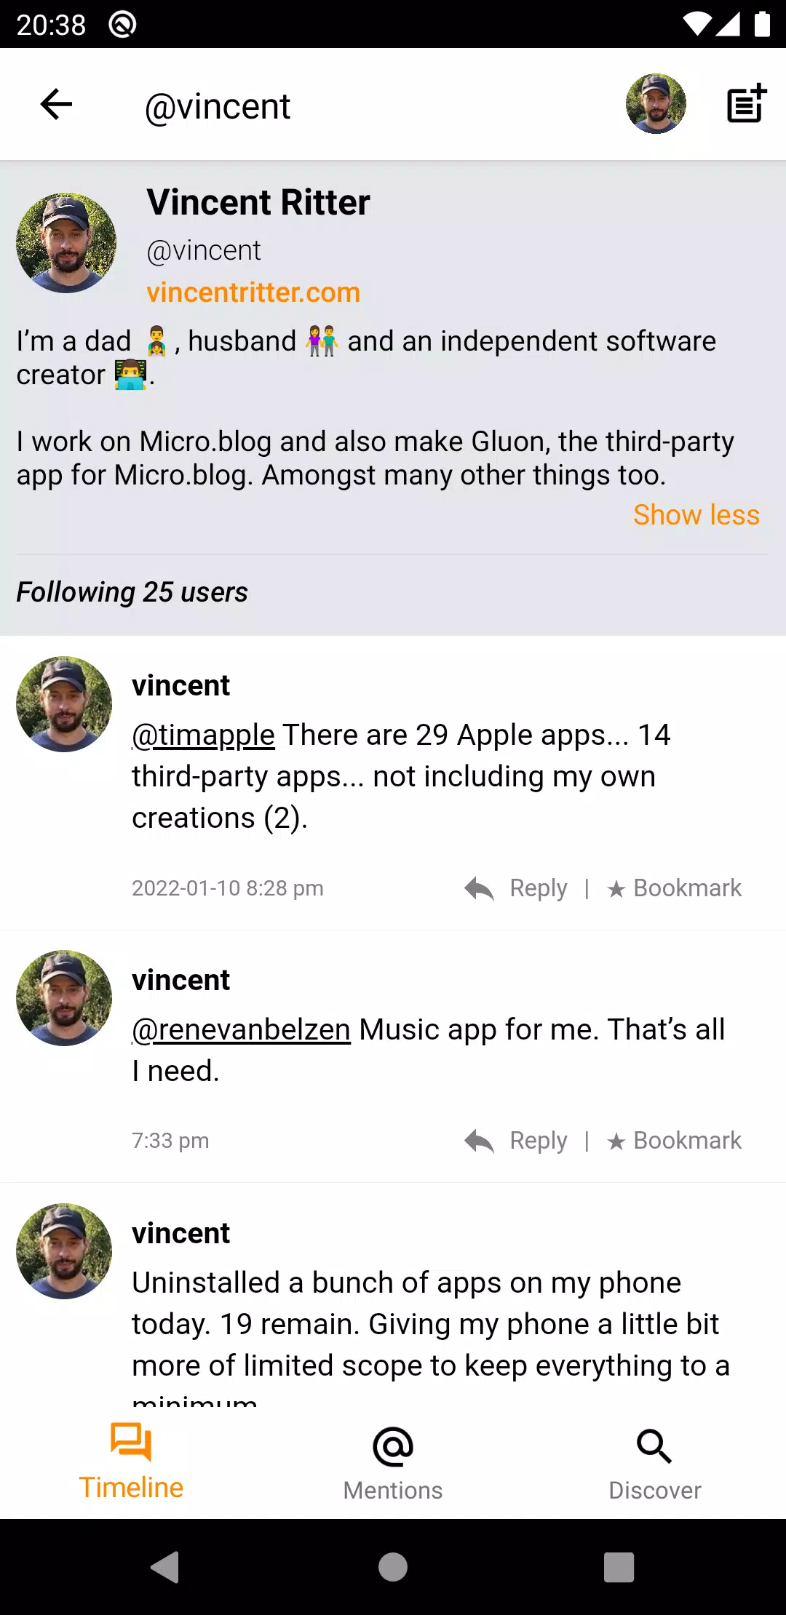Open the @renevanbelzen mention link

tap(241, 1030)
